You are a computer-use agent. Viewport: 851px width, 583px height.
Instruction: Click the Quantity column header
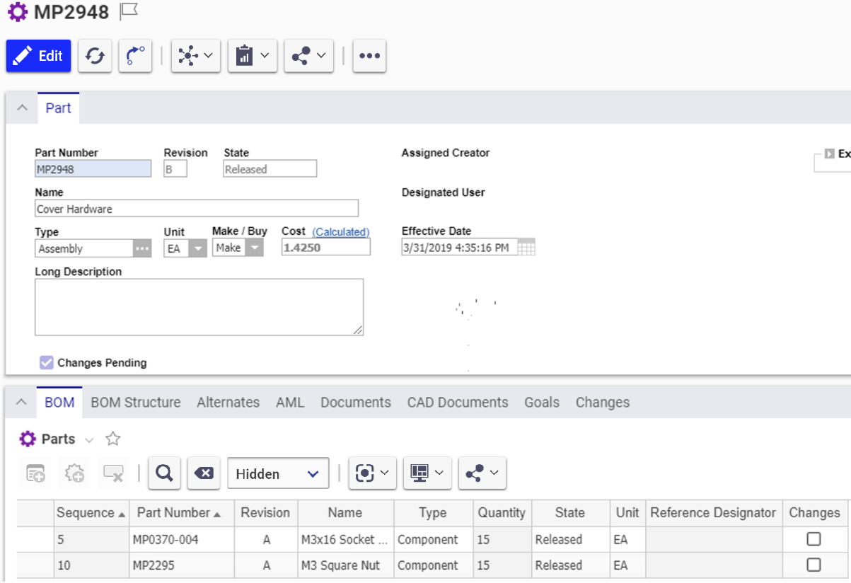point(502,513)
